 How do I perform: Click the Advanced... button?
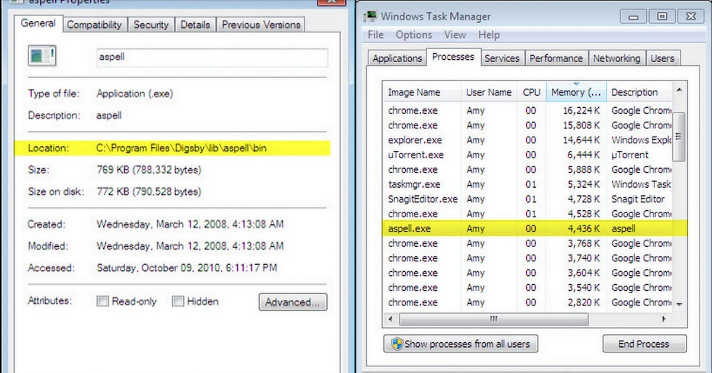(293, 302)
